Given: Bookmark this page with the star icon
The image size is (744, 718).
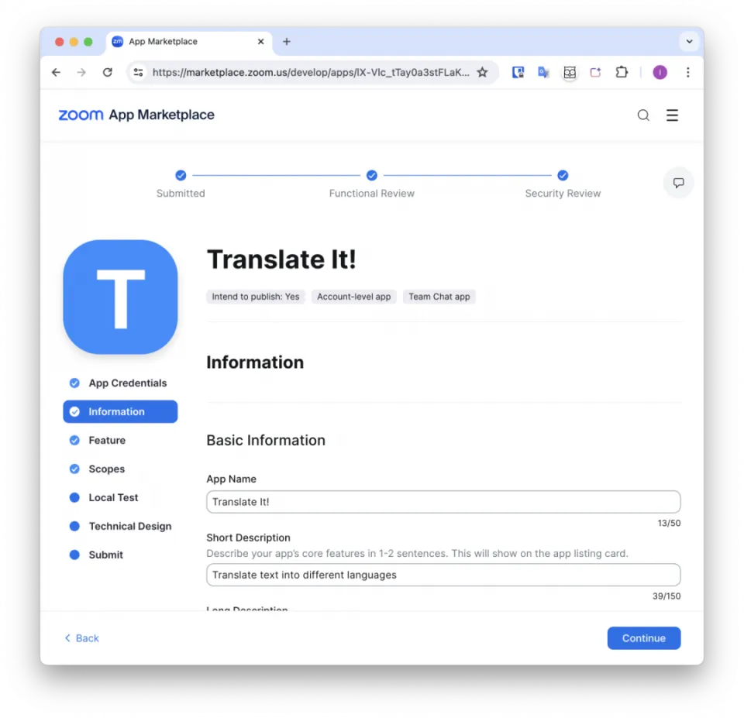Looking at the screenshot, I should coord(483,72).
